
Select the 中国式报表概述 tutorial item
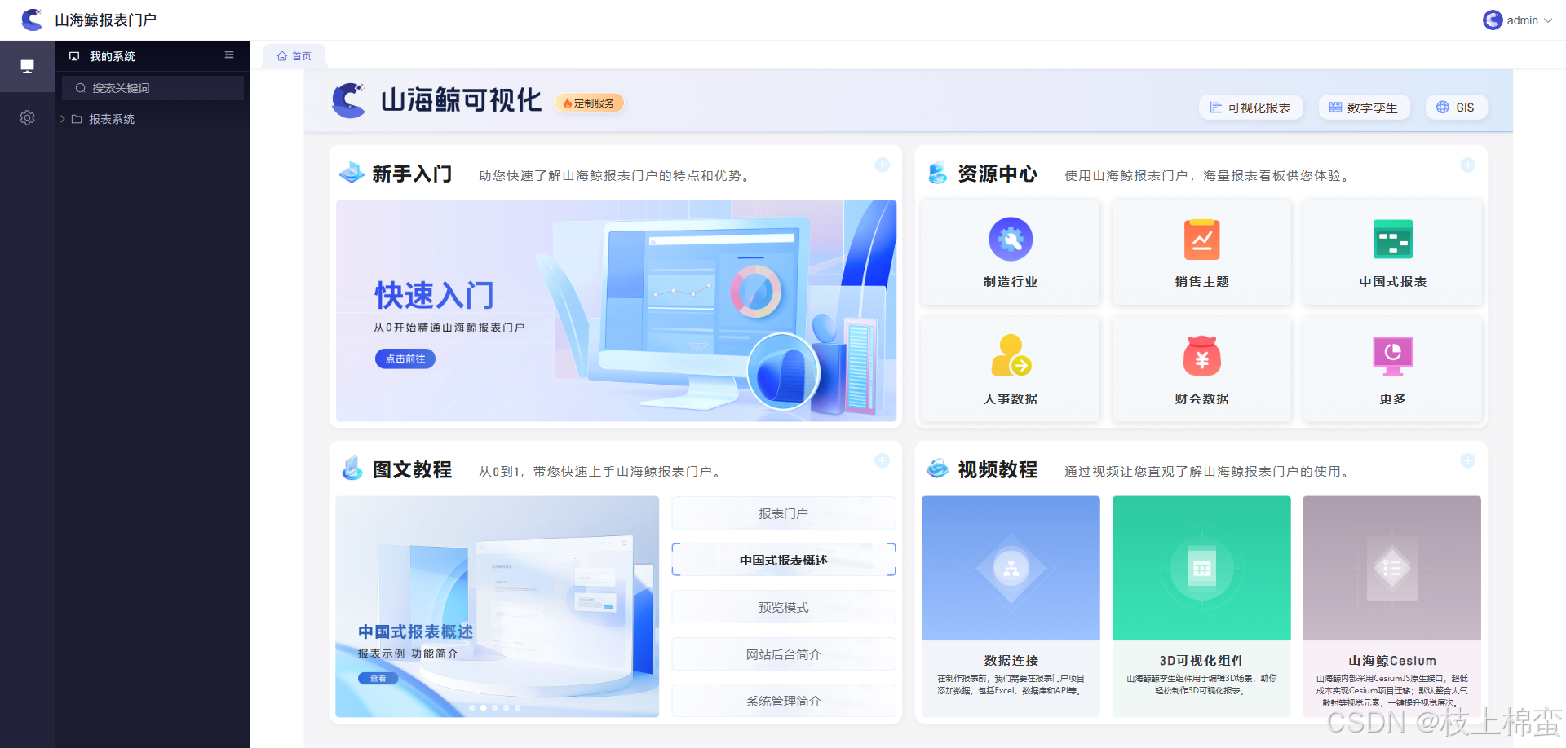click(783, 560)
